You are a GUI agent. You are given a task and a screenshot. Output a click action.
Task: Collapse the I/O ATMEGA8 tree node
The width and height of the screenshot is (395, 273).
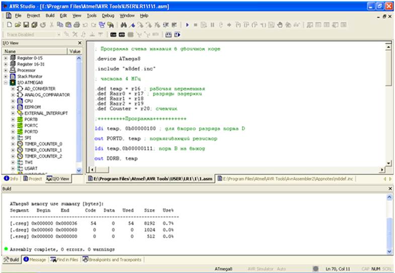coord(6,82)
